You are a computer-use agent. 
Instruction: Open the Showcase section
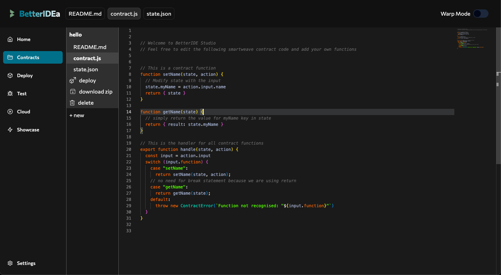33,130
